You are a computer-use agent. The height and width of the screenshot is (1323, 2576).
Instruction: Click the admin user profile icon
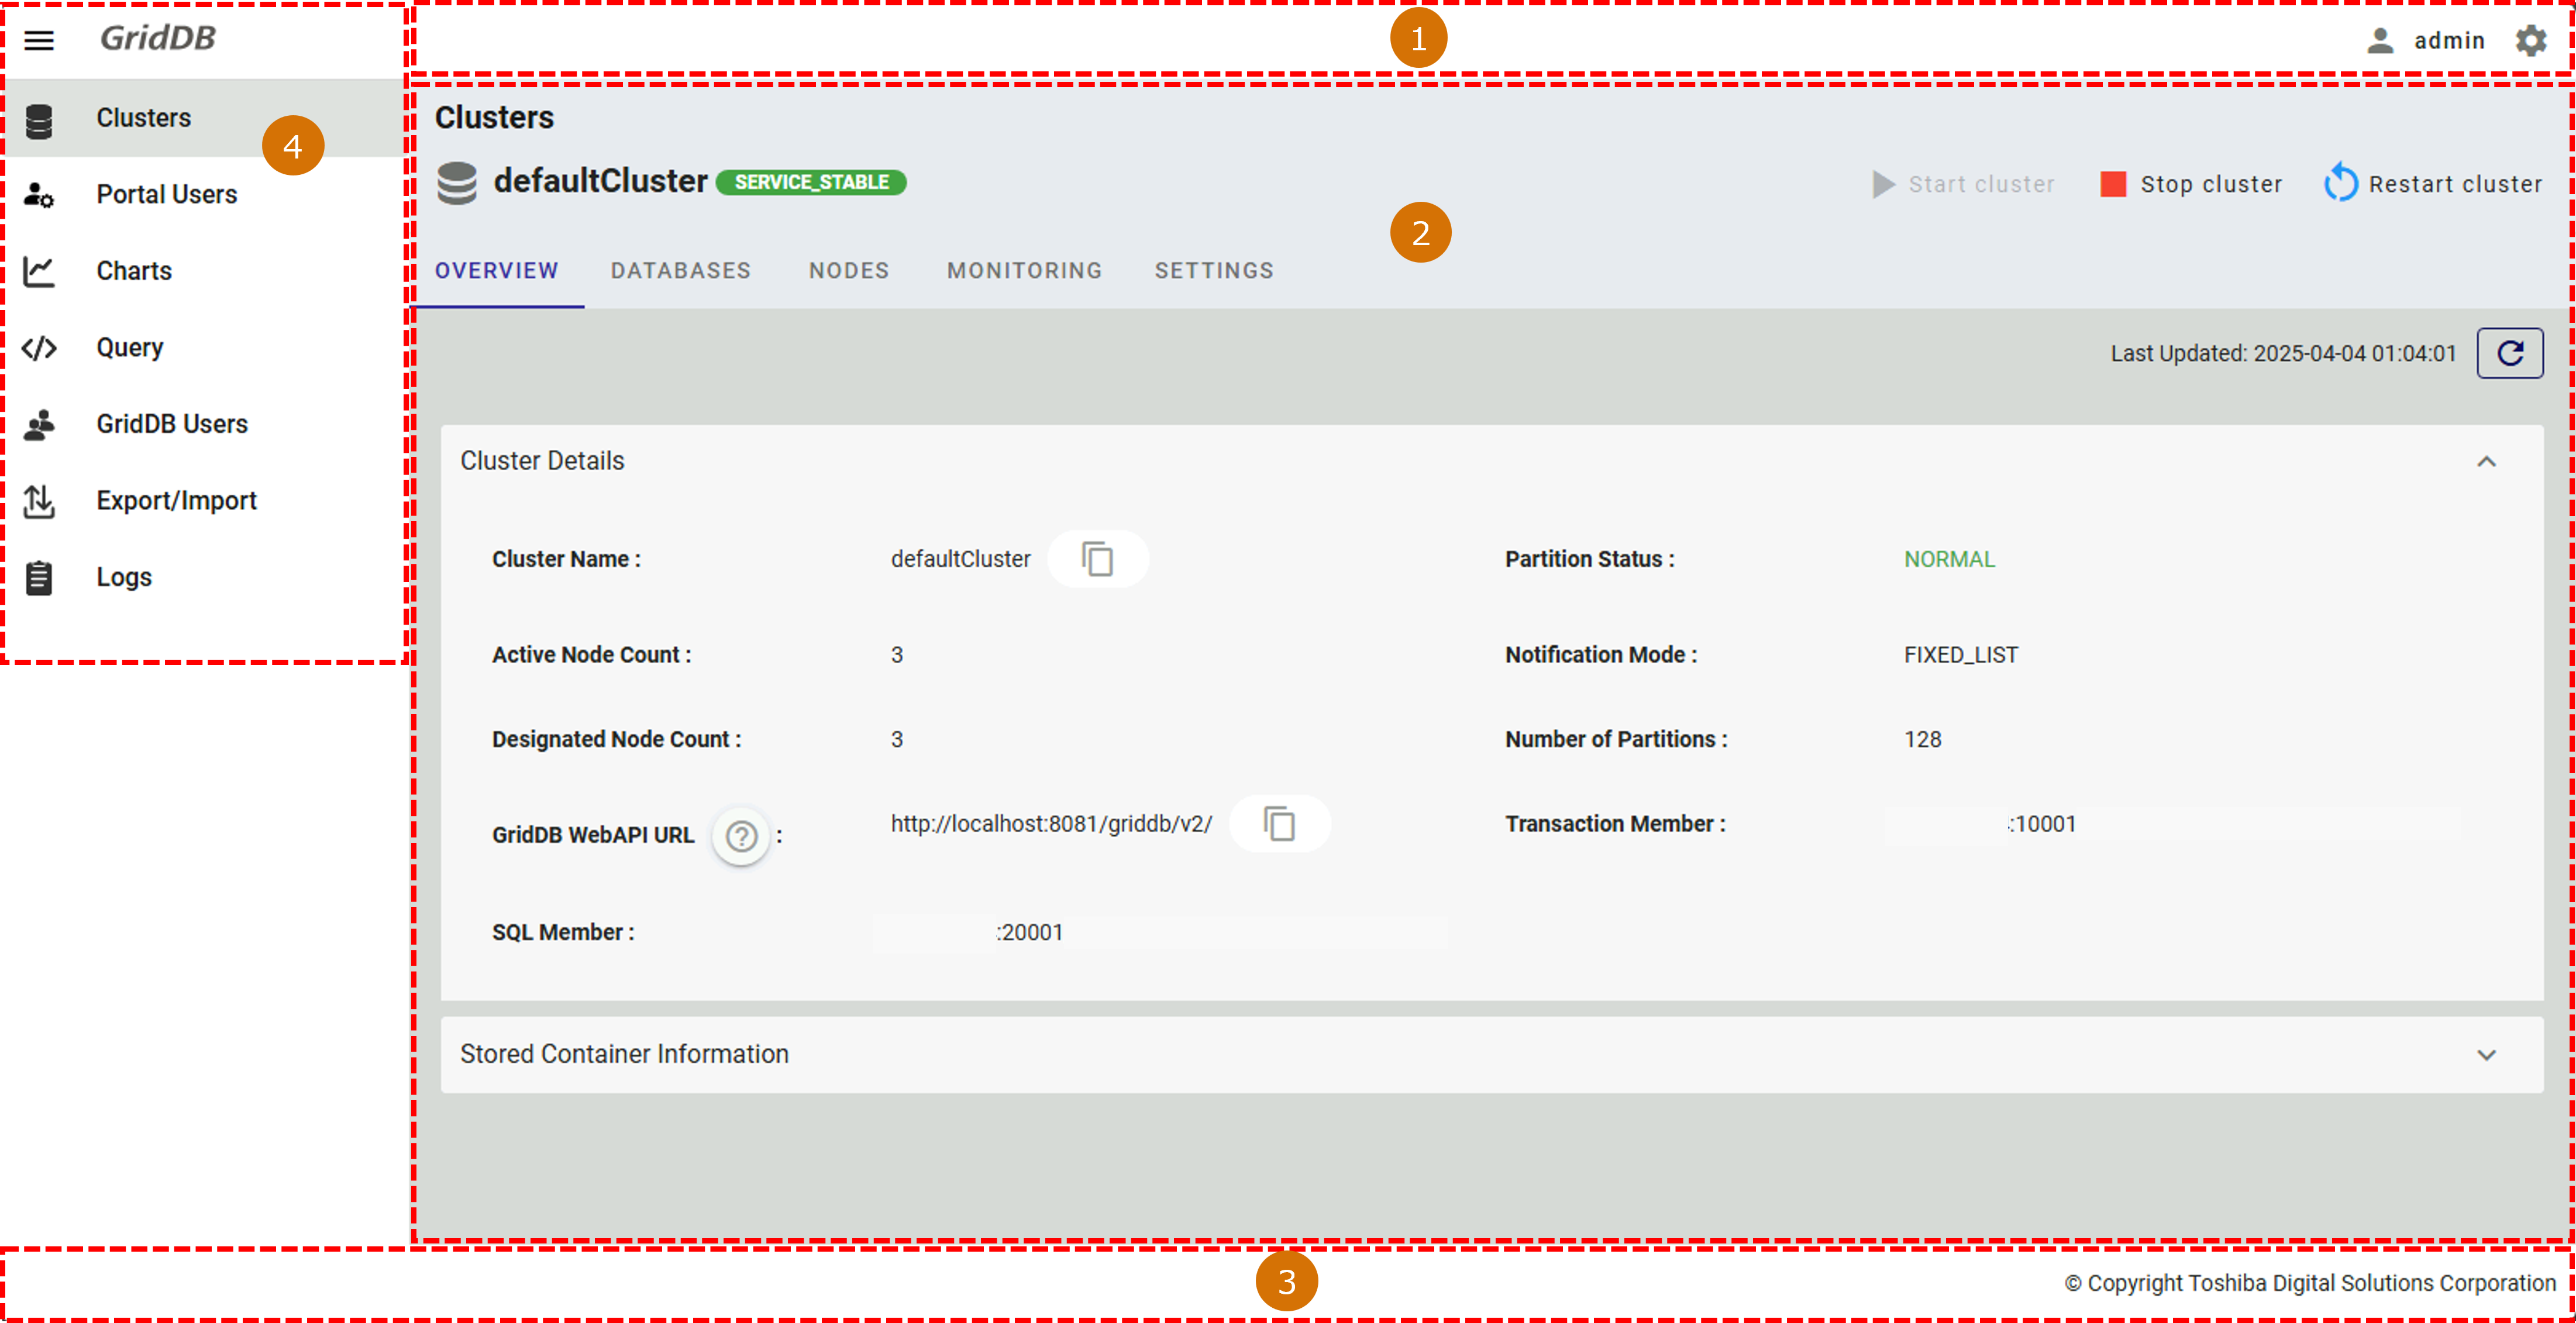[x=2380, y=41]
